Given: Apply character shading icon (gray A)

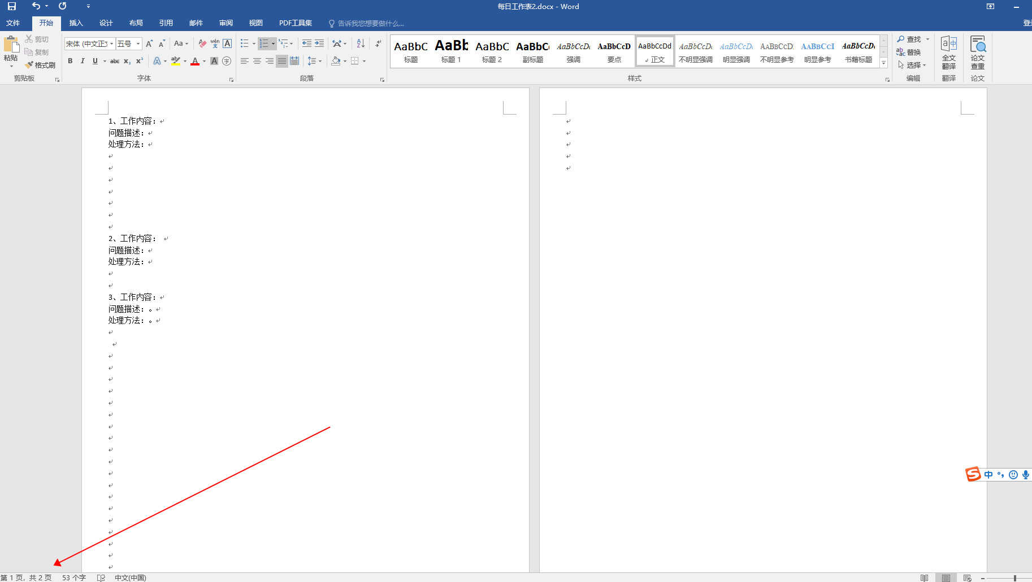Looking at the screenshot, I should click(214, 61).
